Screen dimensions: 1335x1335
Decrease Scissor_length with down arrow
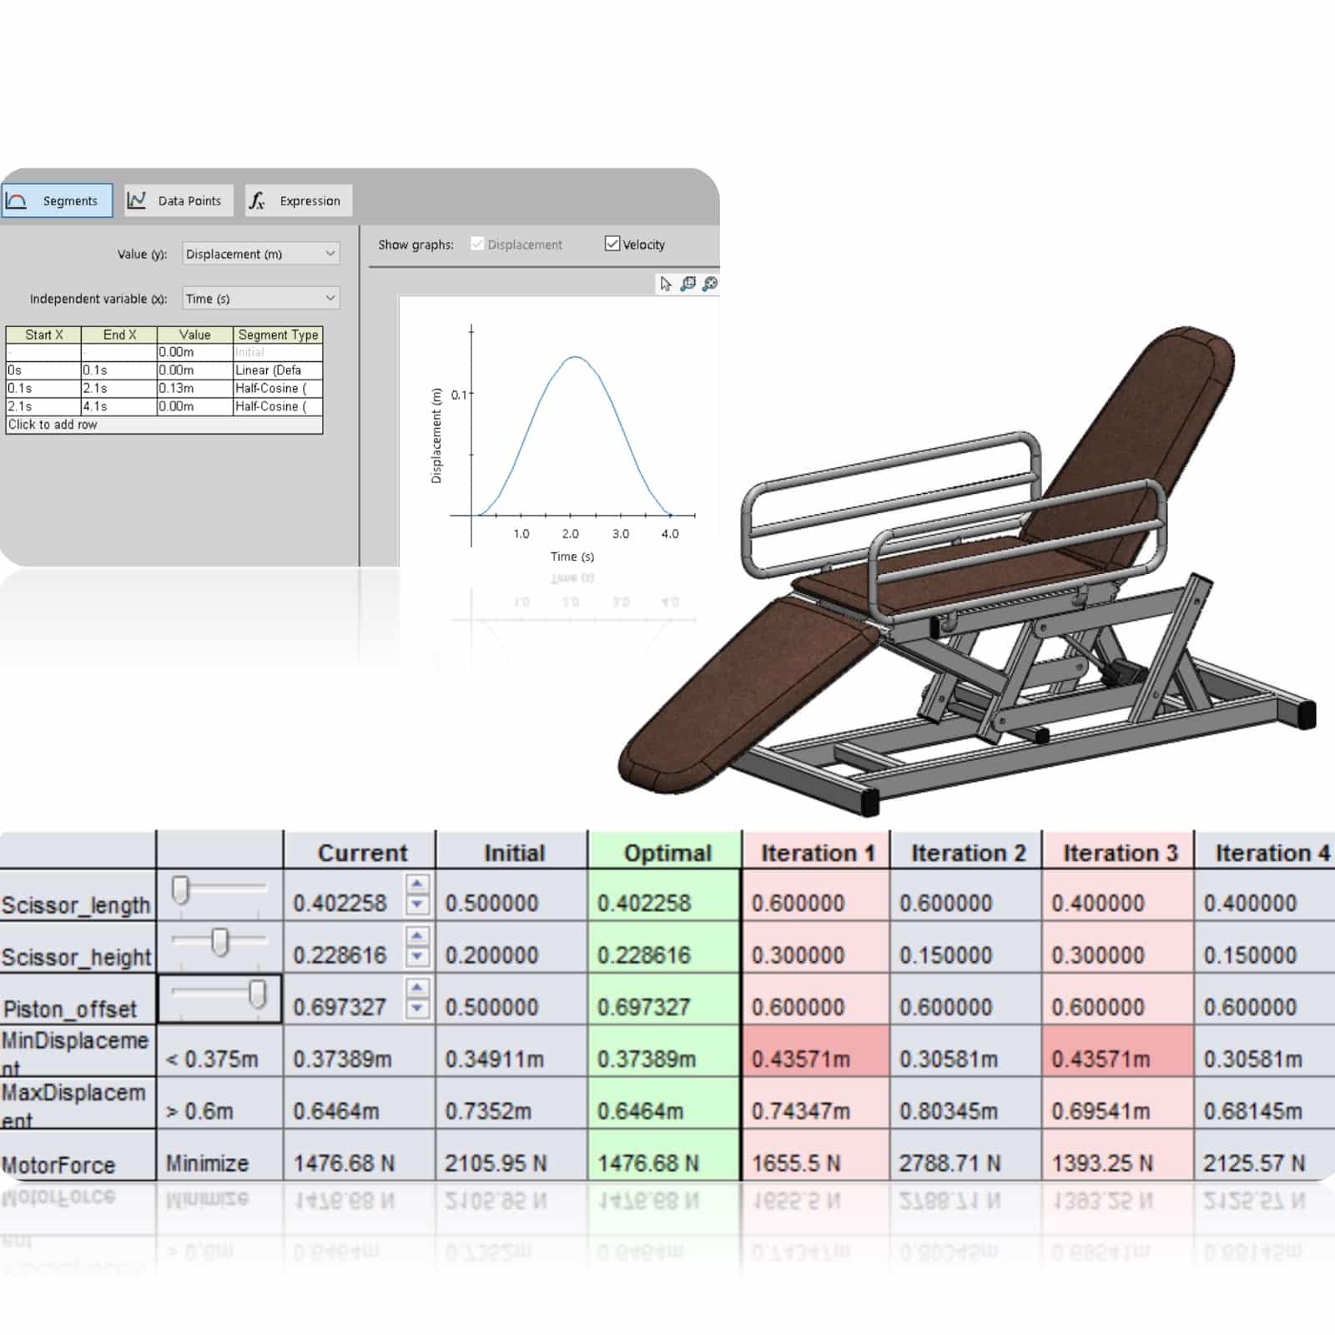(417, 904)
